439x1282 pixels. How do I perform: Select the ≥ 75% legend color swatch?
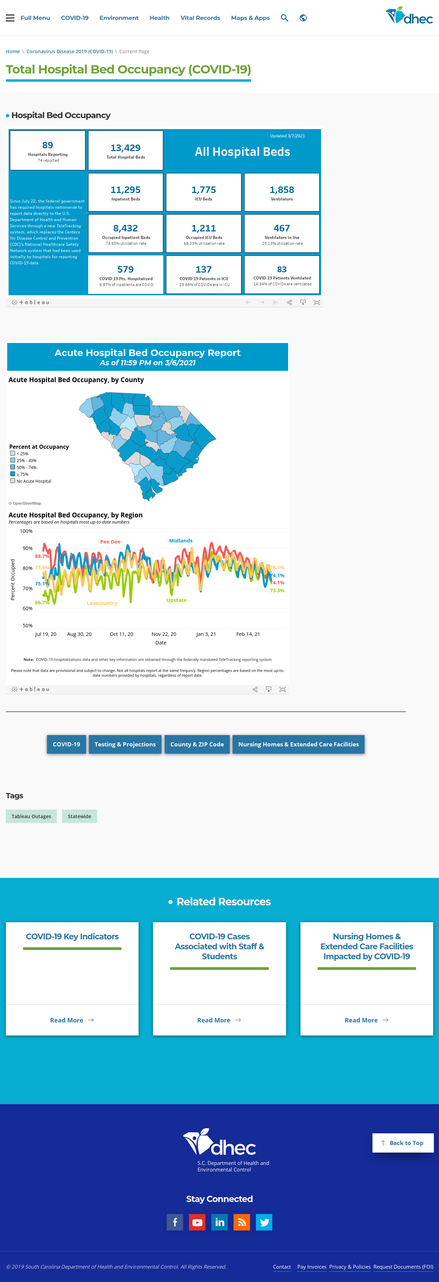click(x=13, y=474)
